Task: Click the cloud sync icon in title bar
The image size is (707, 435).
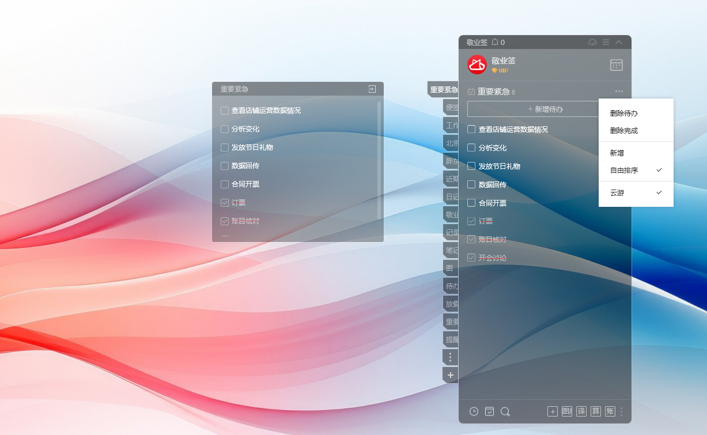Action: (592, 42)
